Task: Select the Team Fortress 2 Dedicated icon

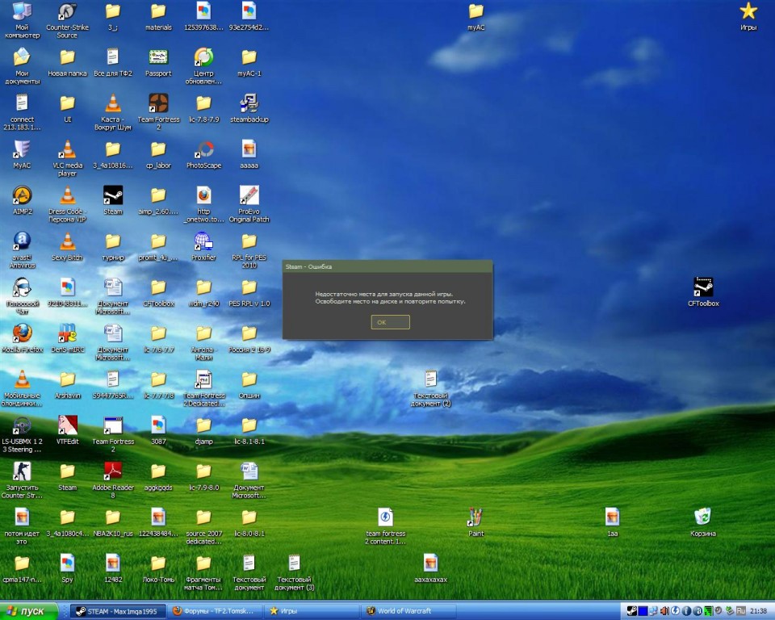Action: coord(203,388)
